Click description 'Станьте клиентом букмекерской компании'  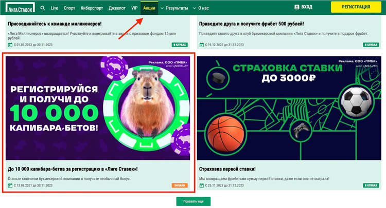click(69, 179)
